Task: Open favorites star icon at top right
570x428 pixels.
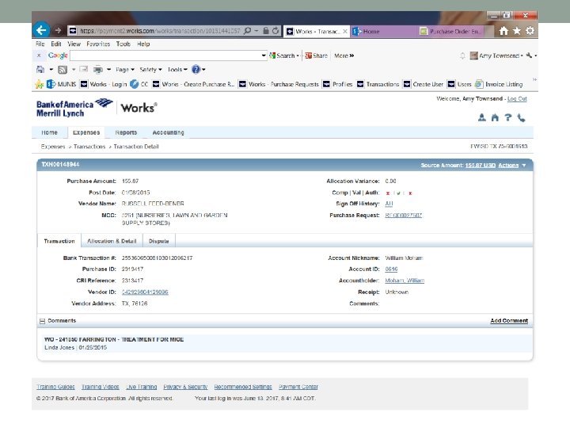Action: (516, 31)
